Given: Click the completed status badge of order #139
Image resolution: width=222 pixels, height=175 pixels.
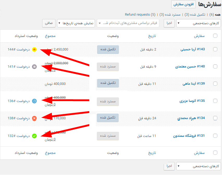Looking at the screenshot, I should [x=108, y=83].
